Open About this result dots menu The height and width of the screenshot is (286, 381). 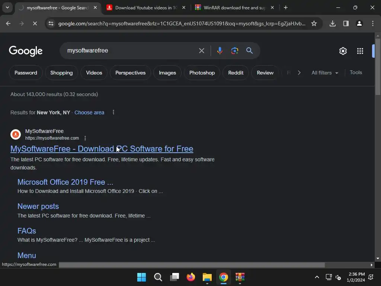[x=85, y=138]
